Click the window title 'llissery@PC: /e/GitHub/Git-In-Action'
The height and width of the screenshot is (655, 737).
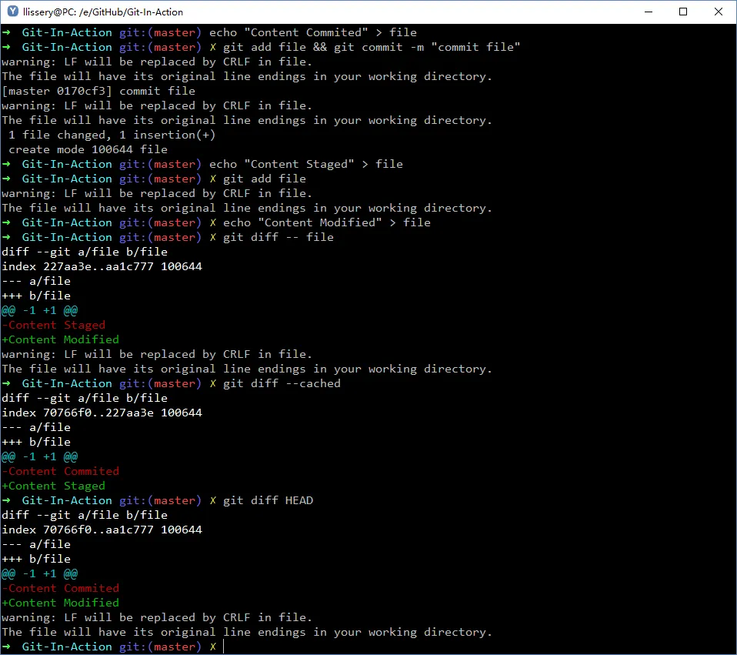[103, 12]
